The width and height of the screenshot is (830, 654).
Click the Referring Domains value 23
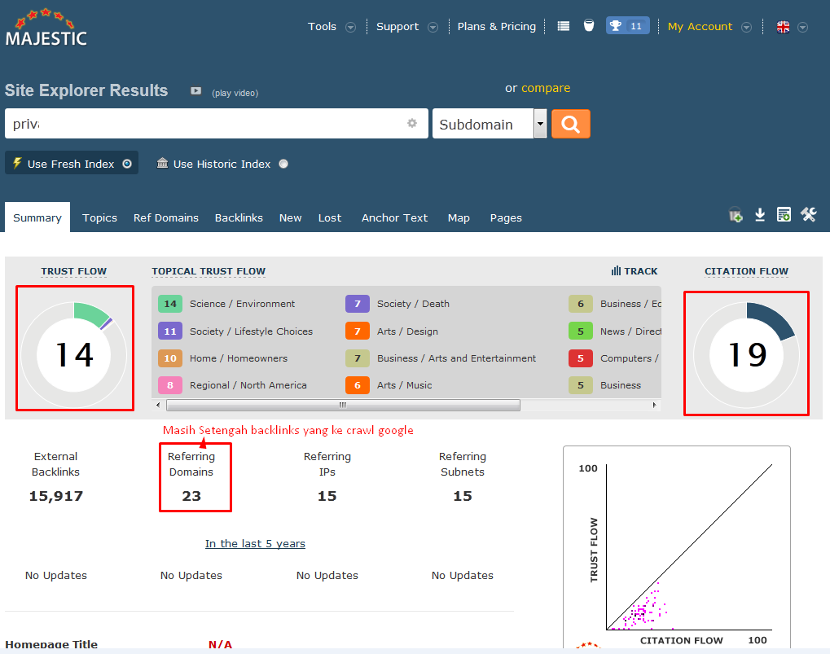coord(191,496)
